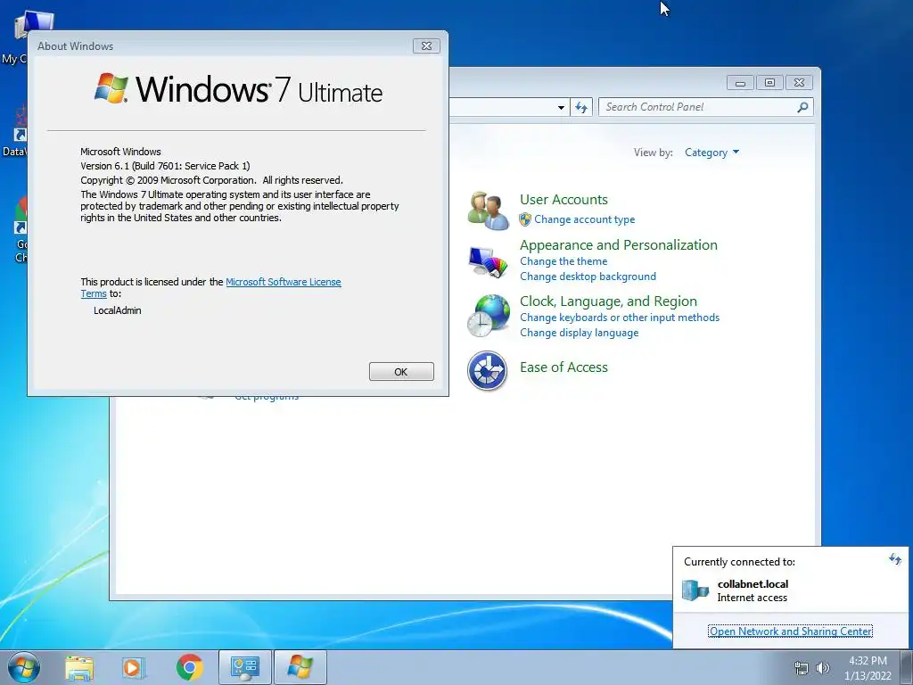Click the taskbar clock showing 4:32 PM
The height and width of the screenshot is (685, 913).
click(868, 668)
